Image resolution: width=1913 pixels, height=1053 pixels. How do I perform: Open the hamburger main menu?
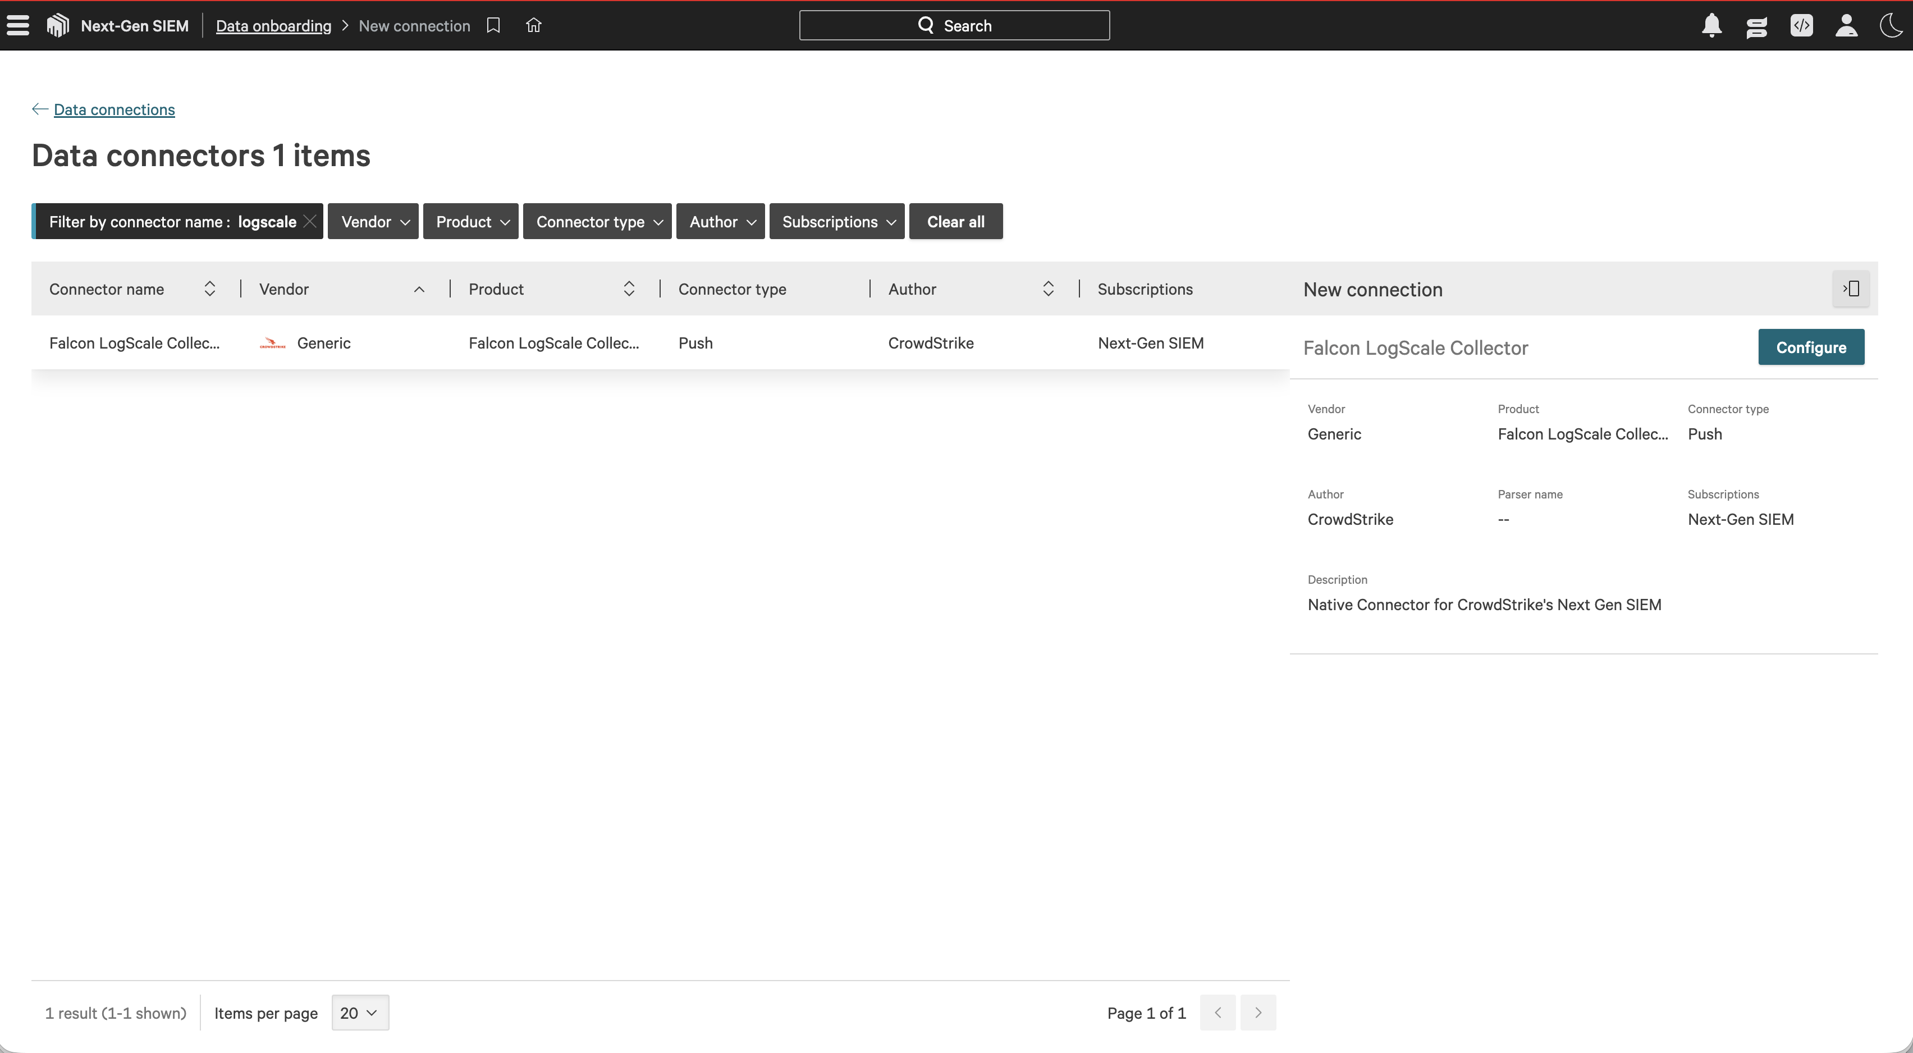point(18,25)
